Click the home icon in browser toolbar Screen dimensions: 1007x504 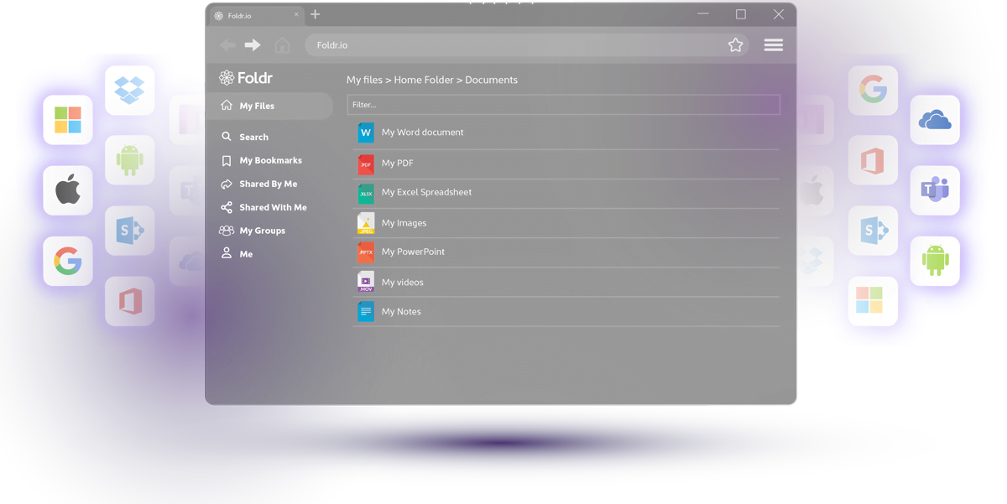[283, 45]
